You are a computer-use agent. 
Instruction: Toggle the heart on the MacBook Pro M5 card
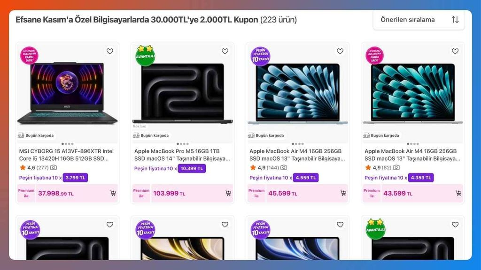pos(224,51)
